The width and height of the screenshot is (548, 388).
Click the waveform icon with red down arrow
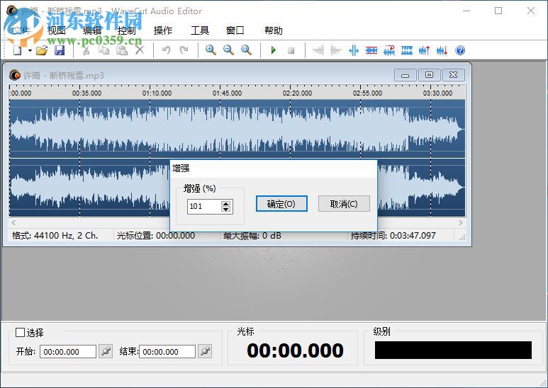pos(442,50)
